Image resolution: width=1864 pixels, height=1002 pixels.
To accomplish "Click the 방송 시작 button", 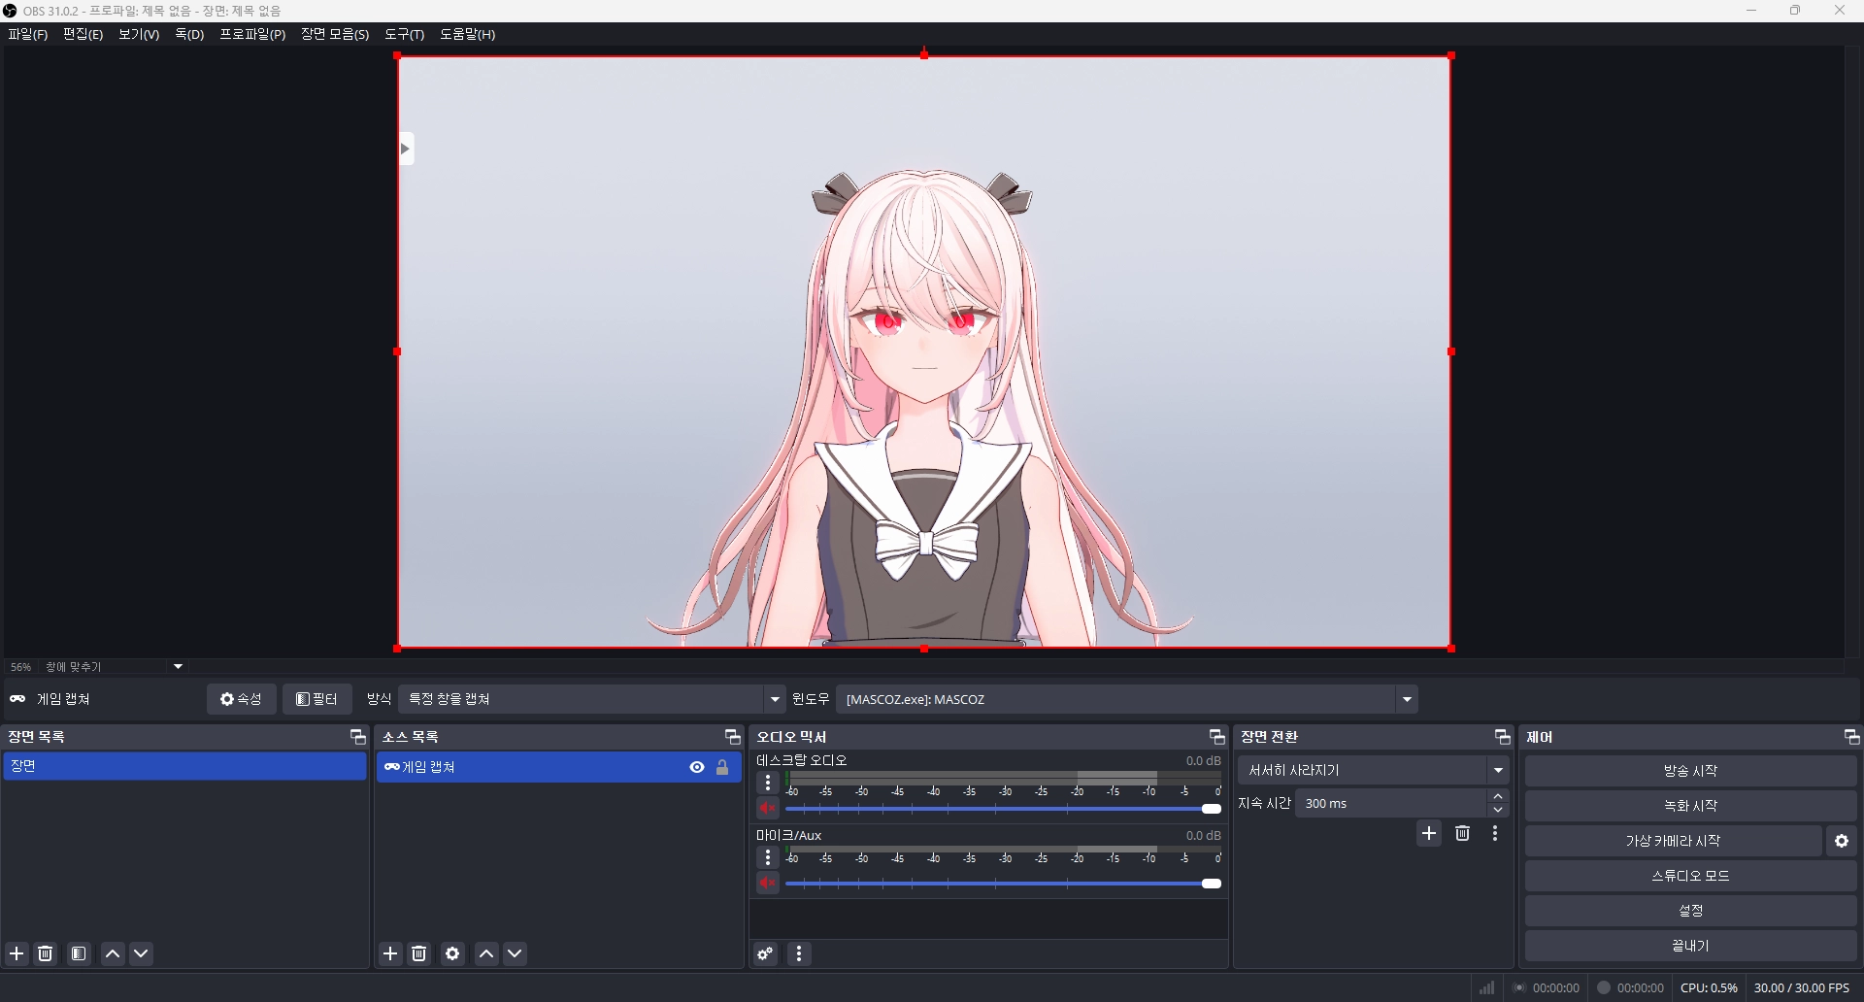I will point(1691,771).
